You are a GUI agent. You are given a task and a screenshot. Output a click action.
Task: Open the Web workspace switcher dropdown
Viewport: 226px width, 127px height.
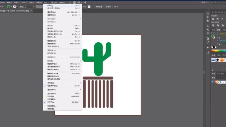204,2
